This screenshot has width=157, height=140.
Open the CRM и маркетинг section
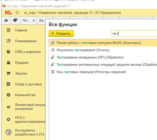click(28, 52)
